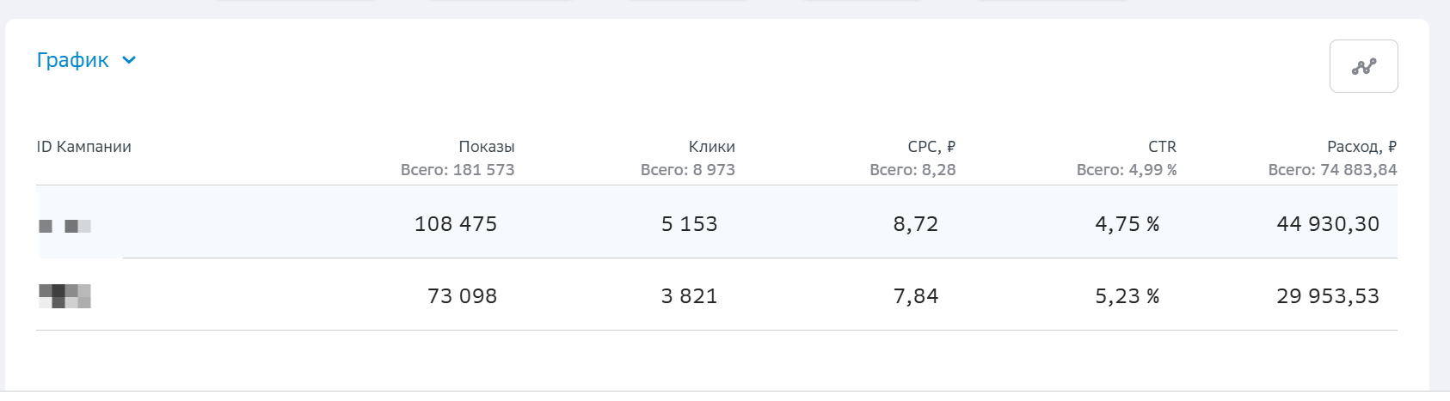Sort by CPC, ₽ column header
Screen dimensions: 1450x401
coord(931,147)
